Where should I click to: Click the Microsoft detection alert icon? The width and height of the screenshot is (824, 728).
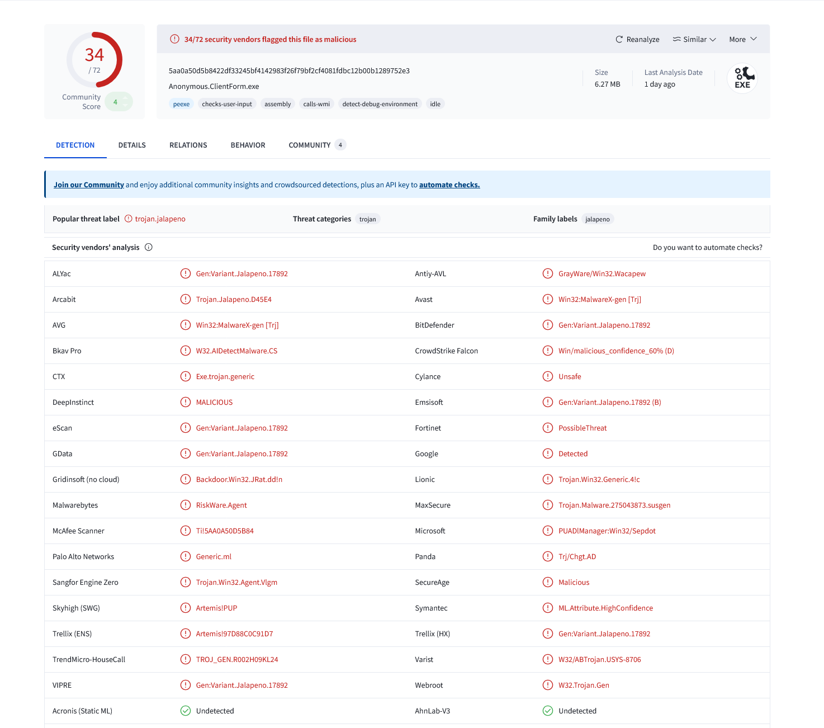[548, 531]
